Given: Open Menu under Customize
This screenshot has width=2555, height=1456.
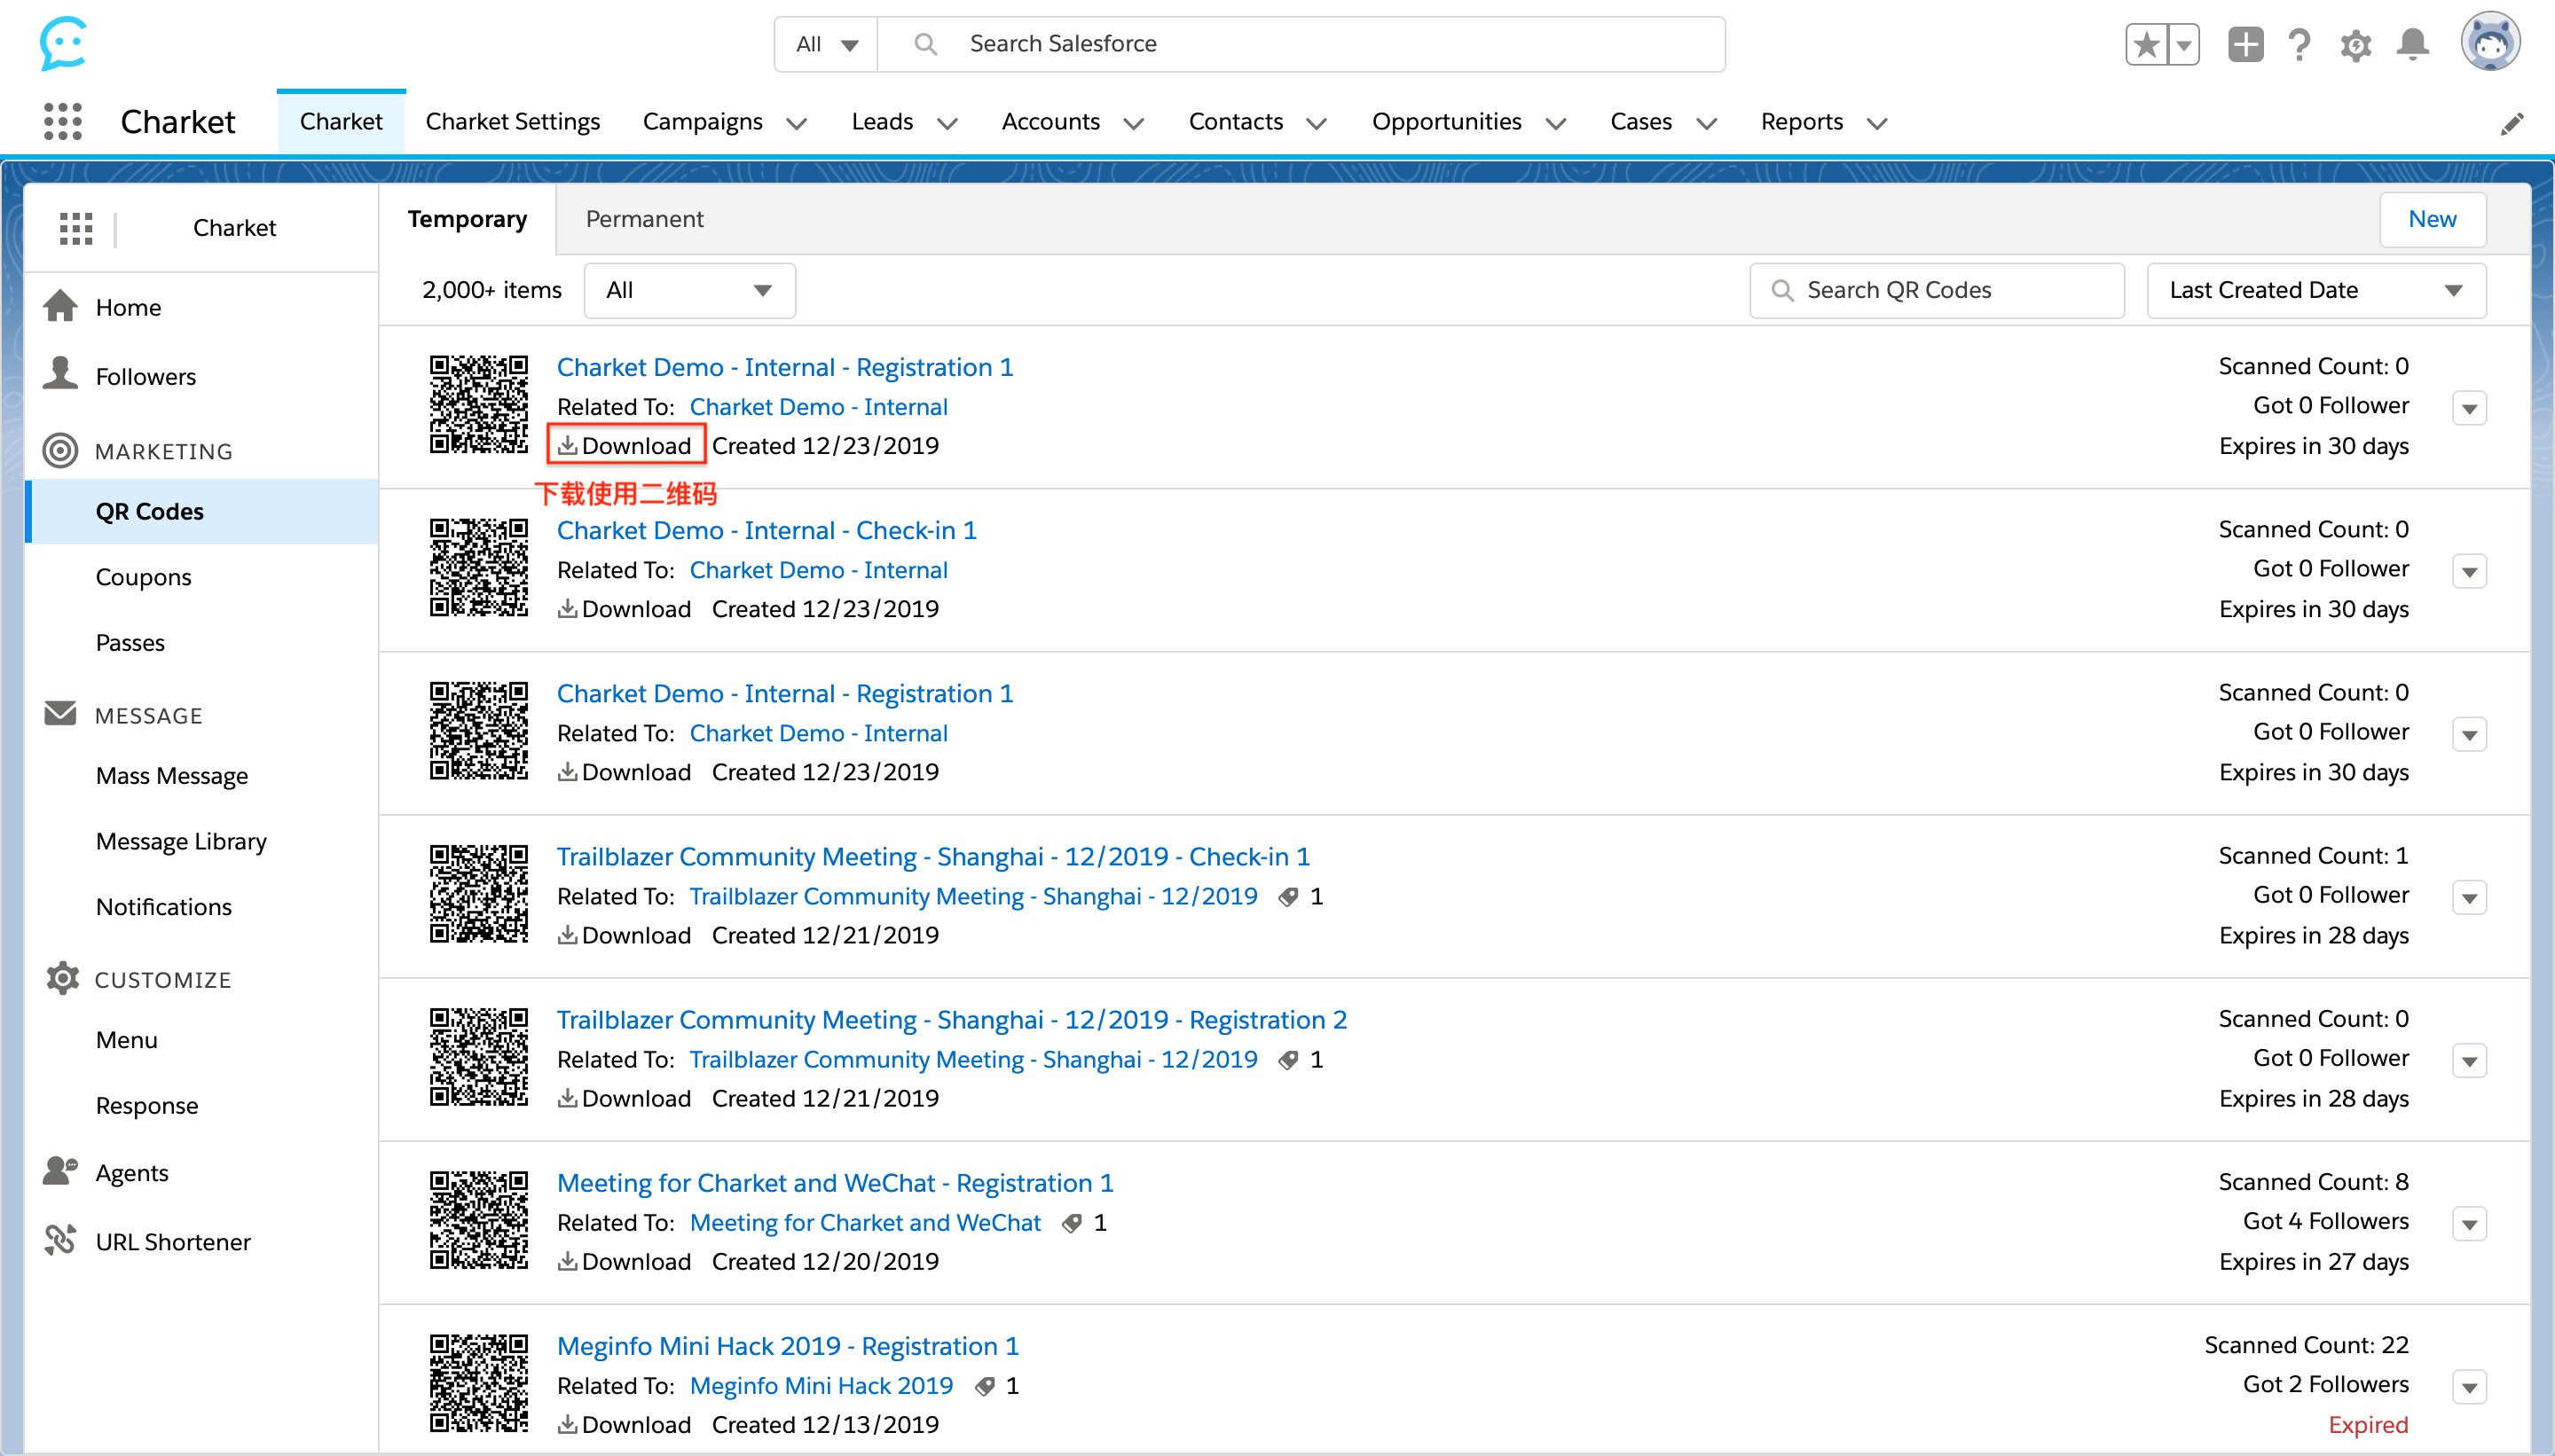Looking at the screenshot, I should (126, 1039).
